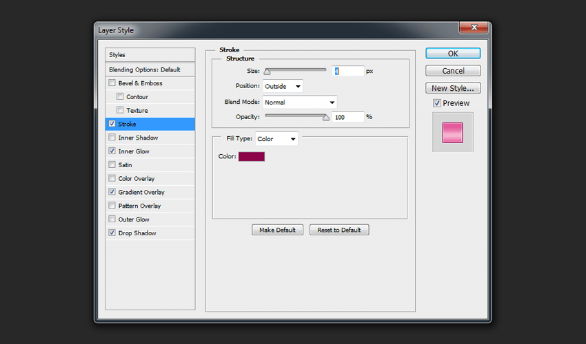This screenshot has height=344, width=586.
Task: Close the Layer Style dialog window
Action: coord(474,28)
